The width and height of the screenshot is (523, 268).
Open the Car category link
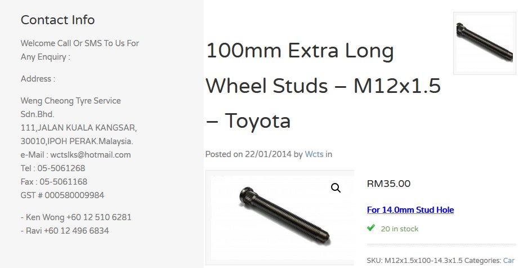509,260
